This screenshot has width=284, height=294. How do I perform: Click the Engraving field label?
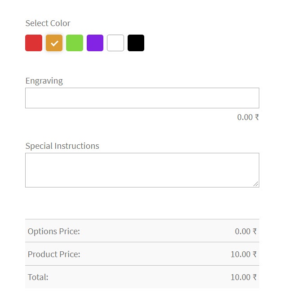pos(44,81)
